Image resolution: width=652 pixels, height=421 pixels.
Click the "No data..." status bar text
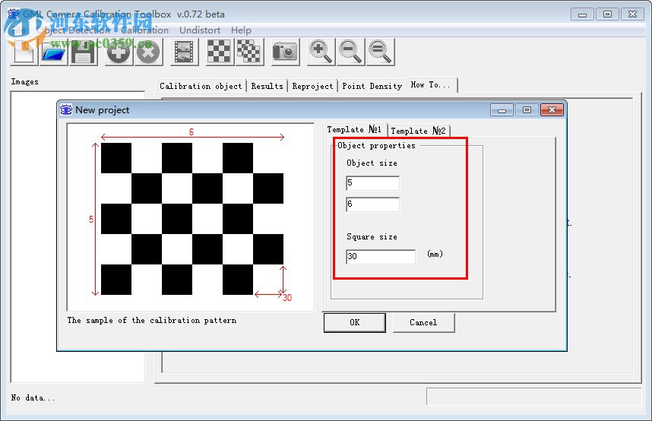tap(33, 397)
